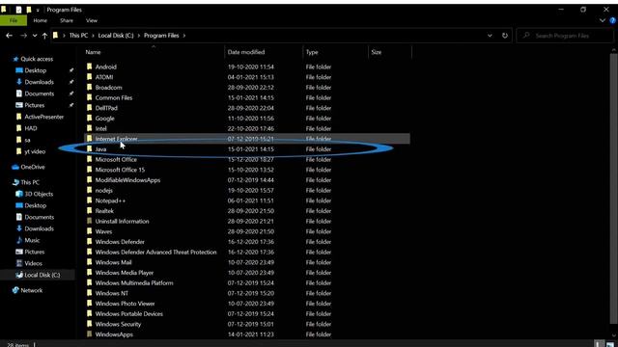Viewport: 618px width, 347px height.
Task: Go up one folder level
Action: pos(44,36)
